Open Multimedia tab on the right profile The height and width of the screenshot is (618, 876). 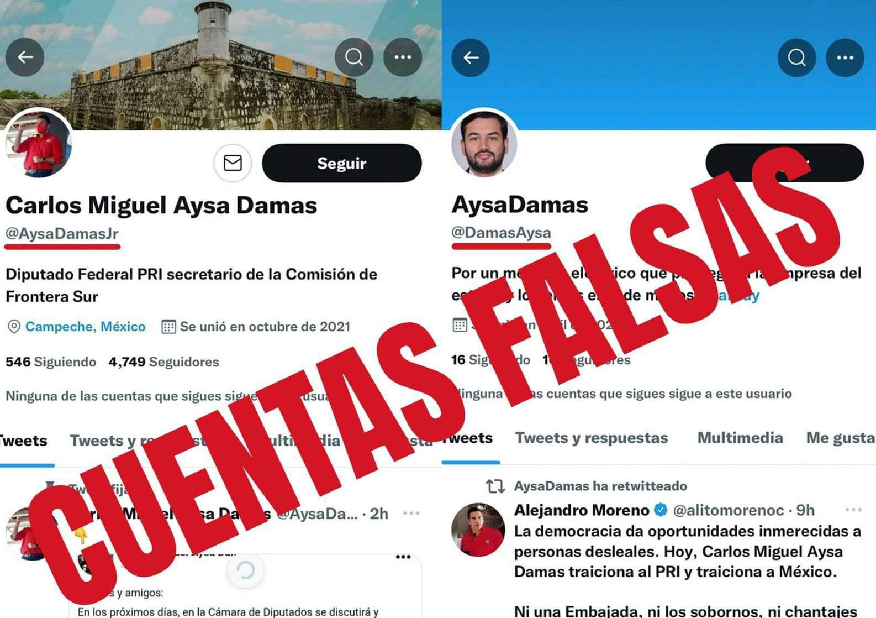coord(740,438)
